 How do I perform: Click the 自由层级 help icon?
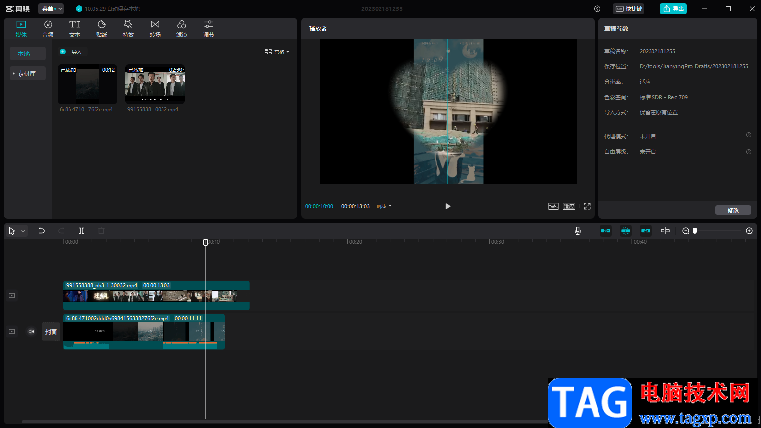click(748, 152)
